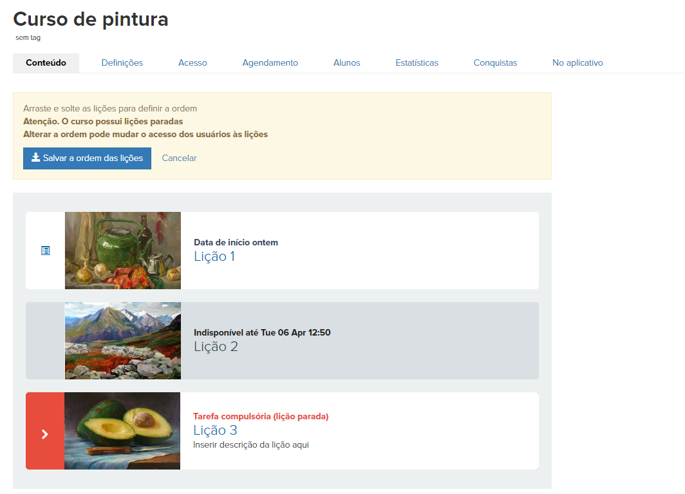The image size is (685, 494).
Task: Click the avocado painting thumbnail
Action: (122, 431)
